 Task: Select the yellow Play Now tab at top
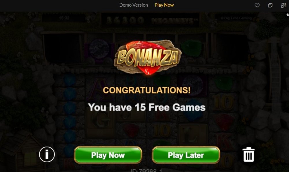point(164,5)
